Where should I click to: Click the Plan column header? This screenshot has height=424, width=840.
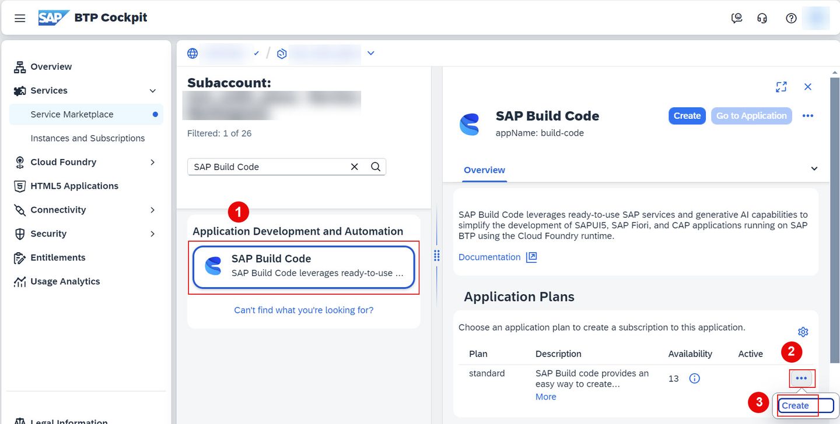478,354
